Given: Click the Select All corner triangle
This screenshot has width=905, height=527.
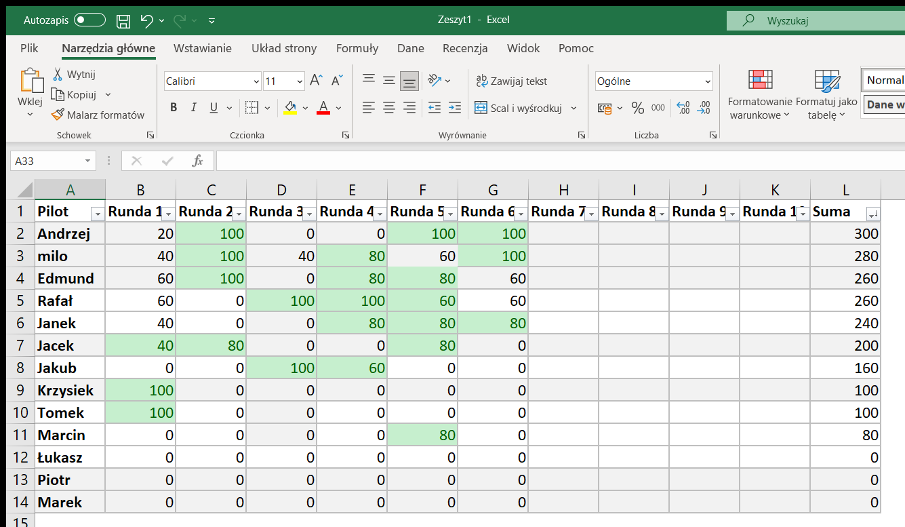Looking at the screenshot, I should tap(24, 190).
